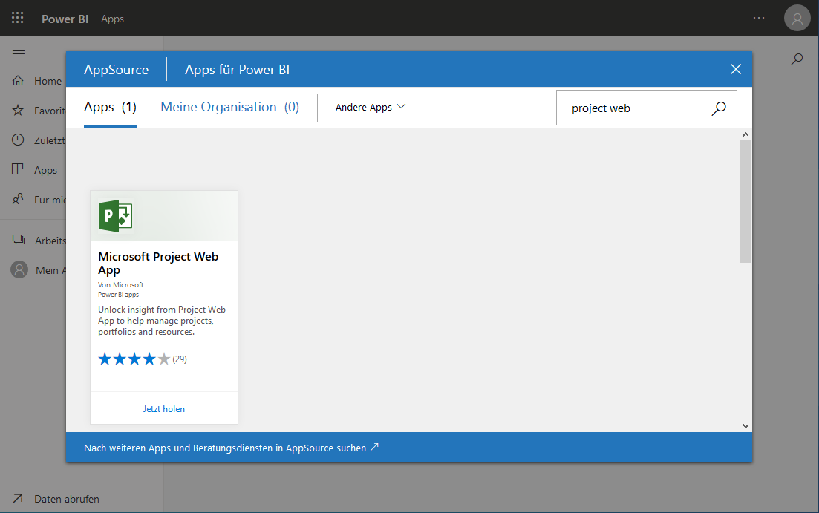
Task: Click the Apps grid icon in sidebar
Action: [x=18, y=169]
